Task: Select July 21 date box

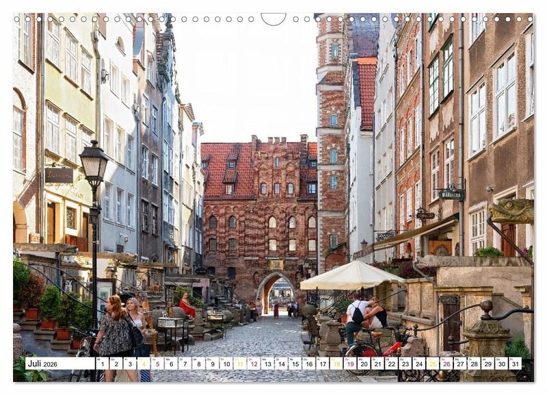Action: click(x=378, y=364)
